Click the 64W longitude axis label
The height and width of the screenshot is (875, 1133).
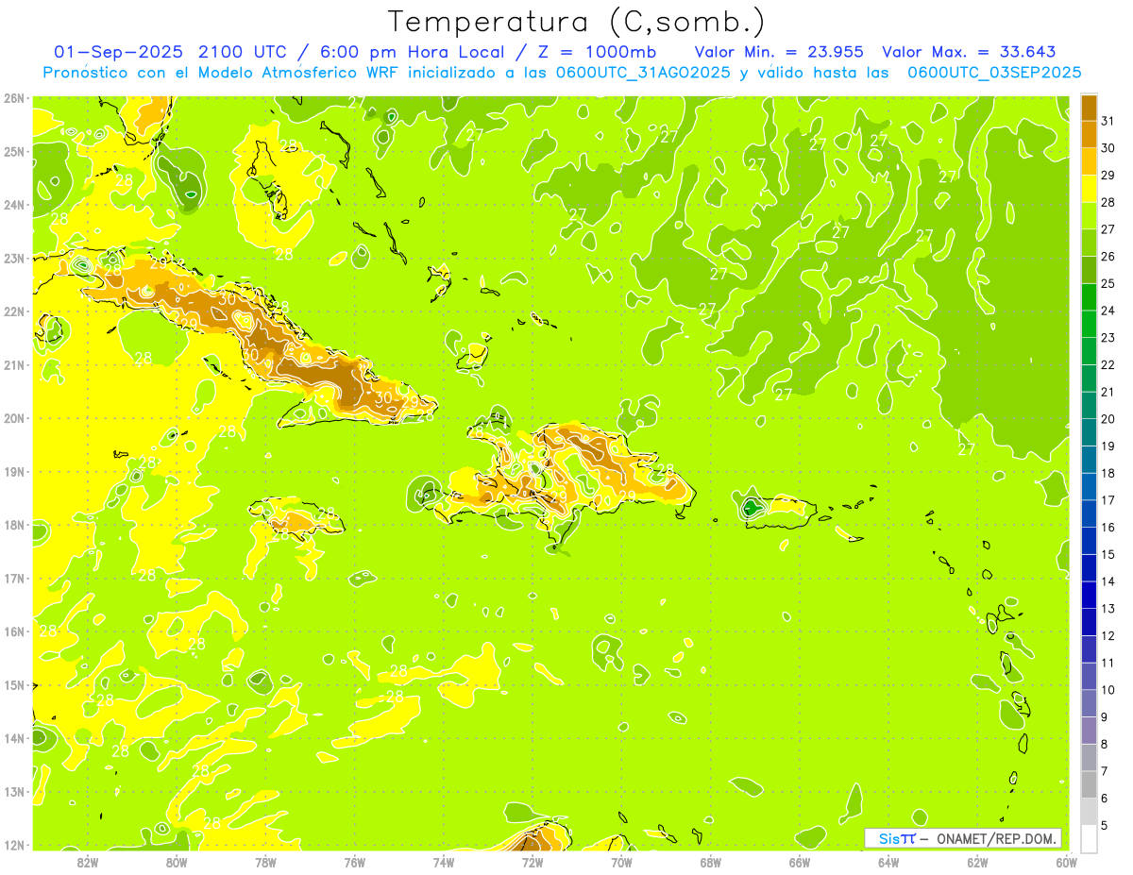coord(888,861)
